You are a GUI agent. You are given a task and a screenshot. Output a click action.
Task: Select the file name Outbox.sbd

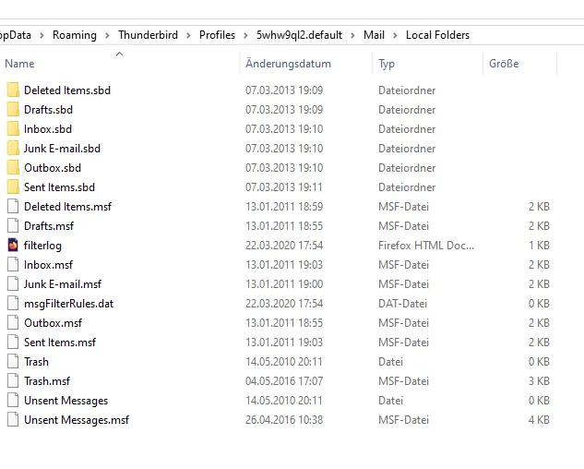point(53,168)
